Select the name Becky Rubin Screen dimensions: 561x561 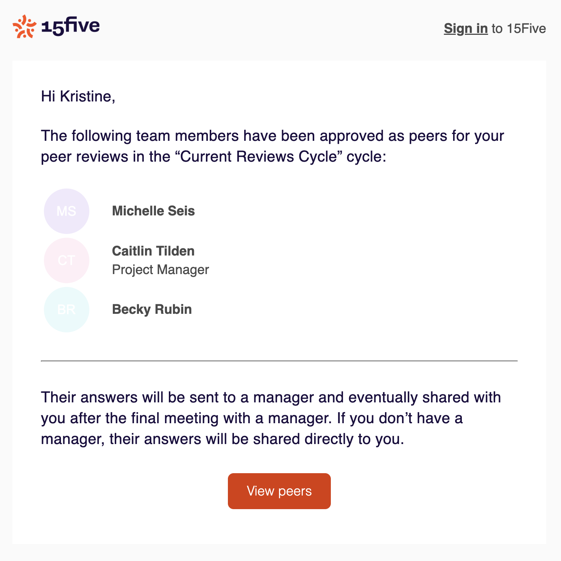click(x=152, y=310)
